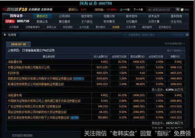This screenshot has height=138, width=195.
Task: Open the 资本运作 tab
Action: [x=154, y=16]
